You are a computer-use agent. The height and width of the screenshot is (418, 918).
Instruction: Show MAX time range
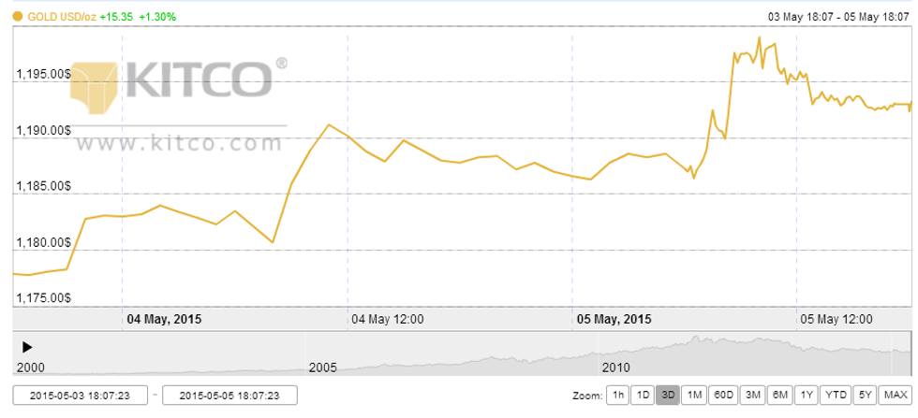(x=895, y=396)
